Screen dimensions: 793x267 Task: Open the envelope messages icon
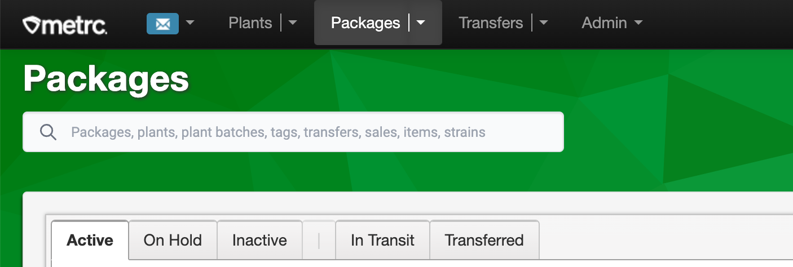coord(162,24)
